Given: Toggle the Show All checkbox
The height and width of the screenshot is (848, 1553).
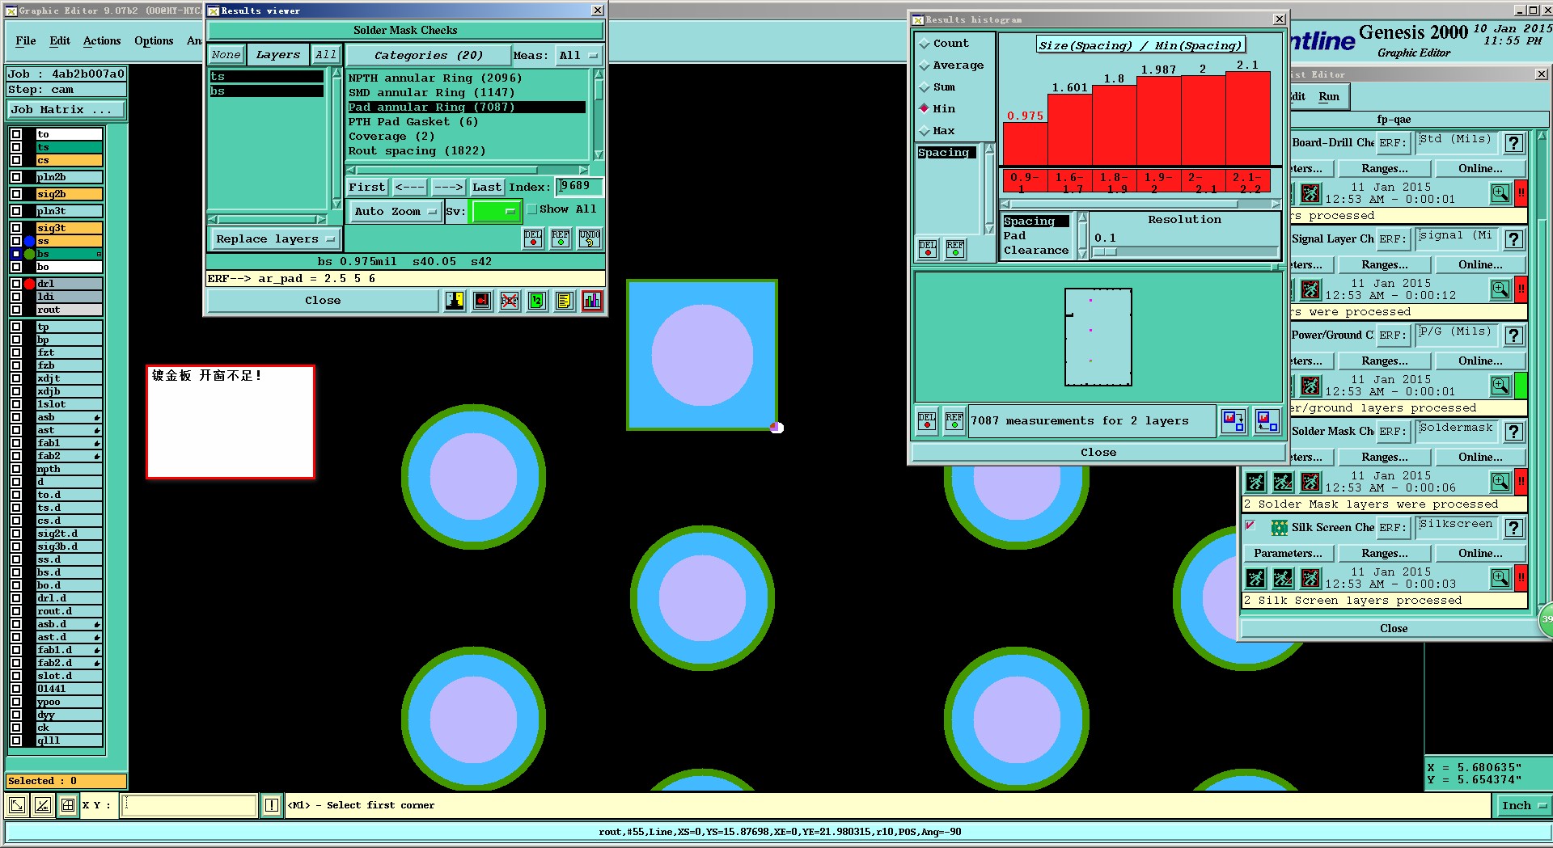Looking at the screenshot, I should pos(532,209).
